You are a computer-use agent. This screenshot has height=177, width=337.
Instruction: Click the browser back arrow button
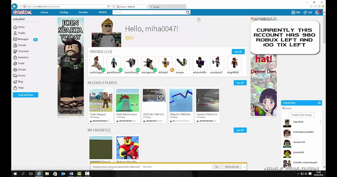(x=14, y=6)
